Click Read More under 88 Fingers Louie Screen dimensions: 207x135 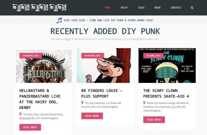point(92,116)
